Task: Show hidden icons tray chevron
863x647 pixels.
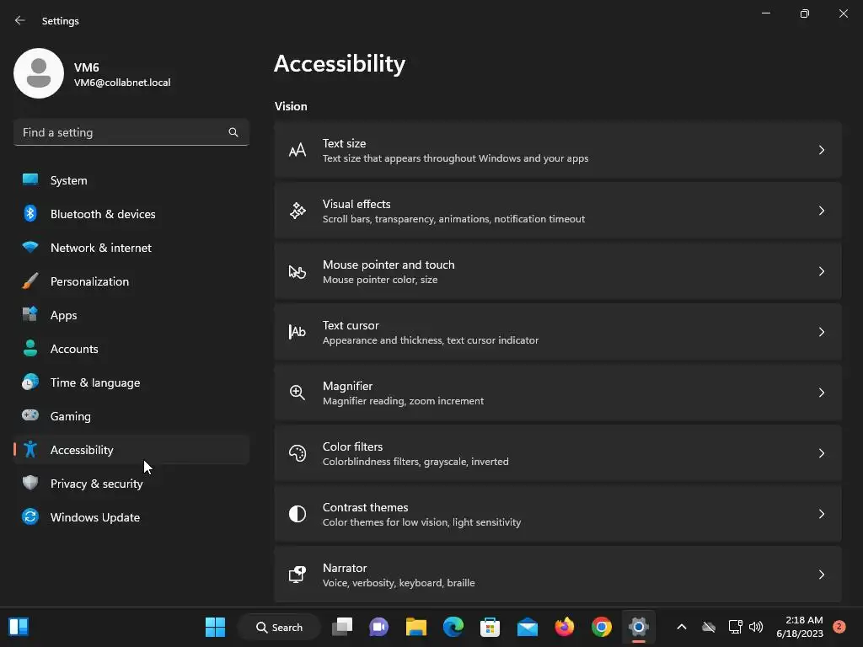Action: click(681, 627)
